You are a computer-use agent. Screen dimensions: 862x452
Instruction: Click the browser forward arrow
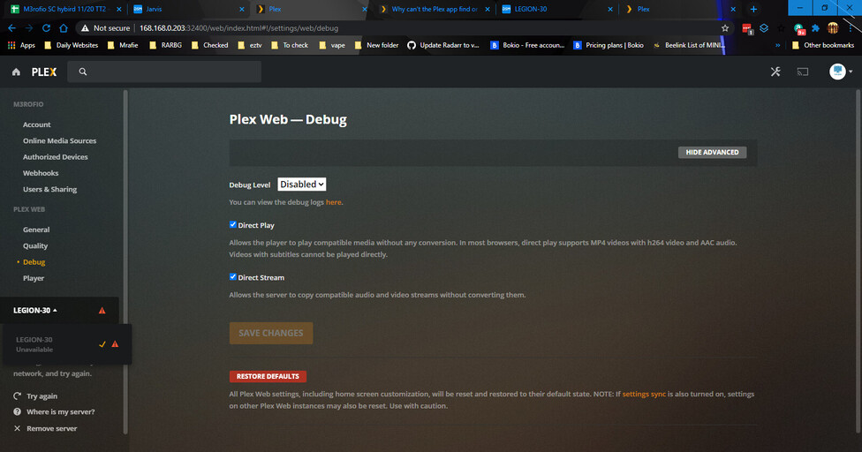click(29, 28)
